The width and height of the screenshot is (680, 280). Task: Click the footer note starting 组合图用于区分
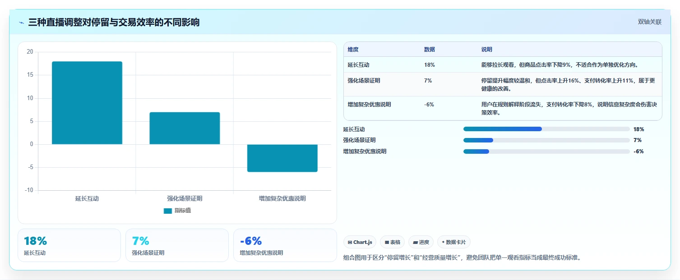462,258
